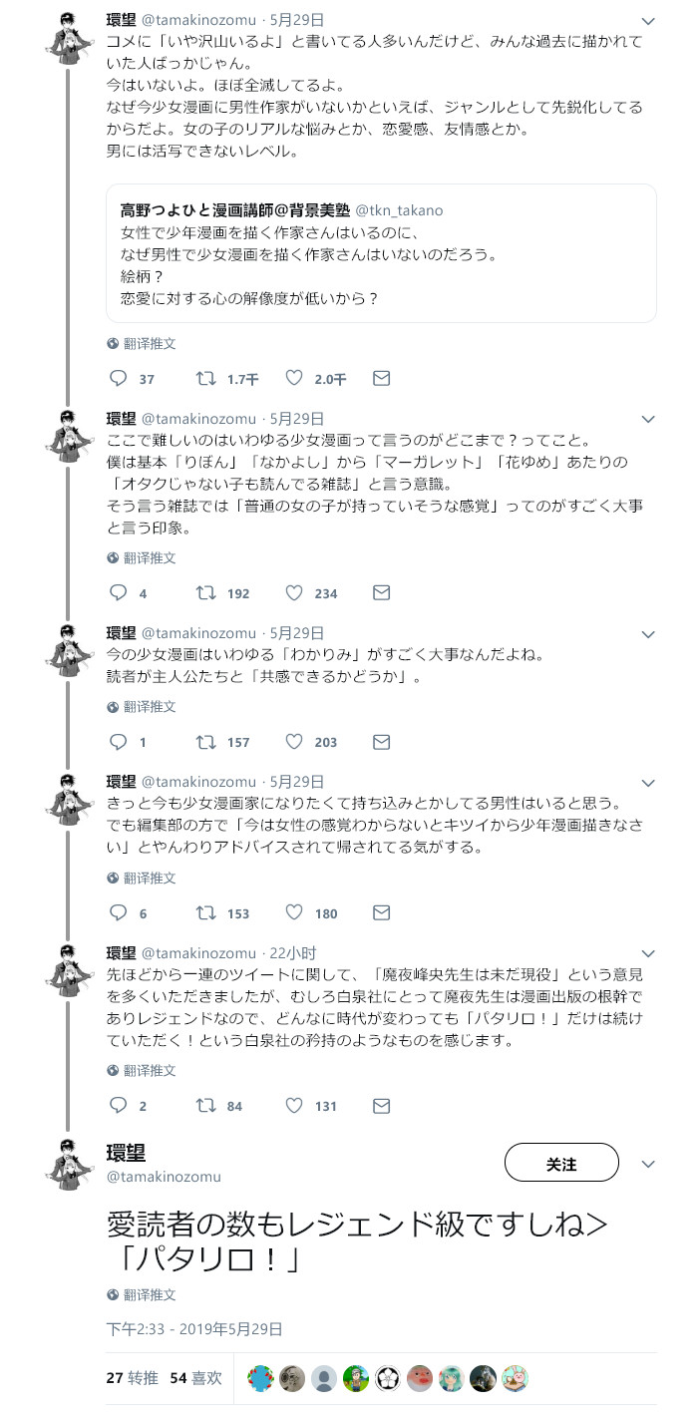Open the caret next to the Follow button
700x1415 pixels.
(x=648, y=1163)
